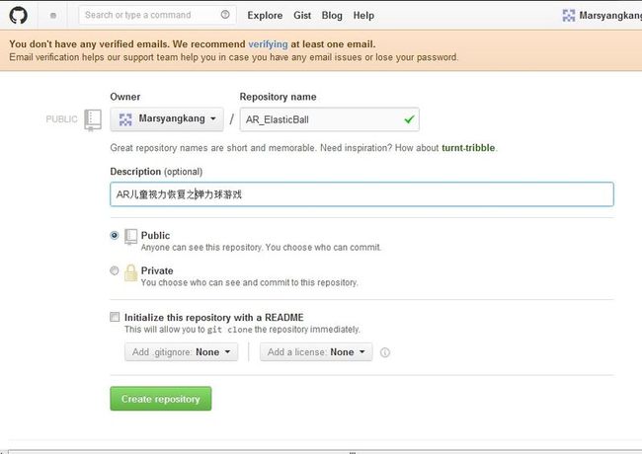Click the Marsyangkang avatar in top bar
The image size is (642, 454).
569,16
